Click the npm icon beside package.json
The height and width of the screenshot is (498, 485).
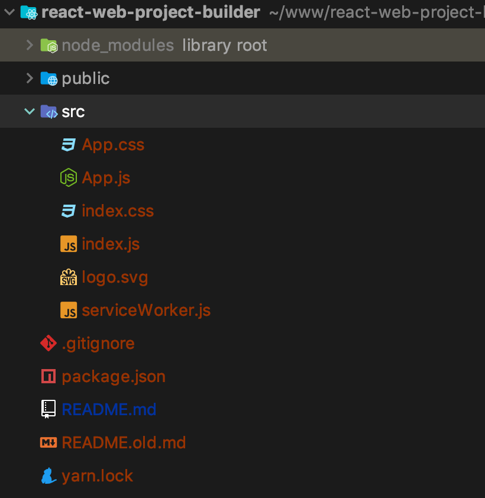point(48,376)
